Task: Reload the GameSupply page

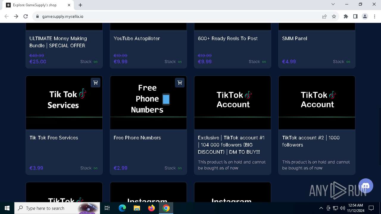Action: click(26, 16)
